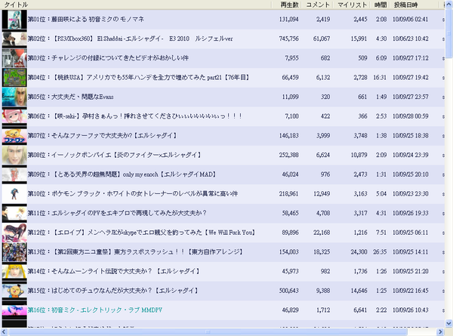Screen dimensions: 453x336
Task: Select mylist count 15,991
Action: coord(359,39)
